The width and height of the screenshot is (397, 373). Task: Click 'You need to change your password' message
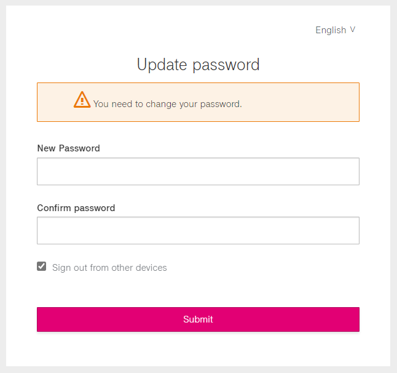coord(168,104)
